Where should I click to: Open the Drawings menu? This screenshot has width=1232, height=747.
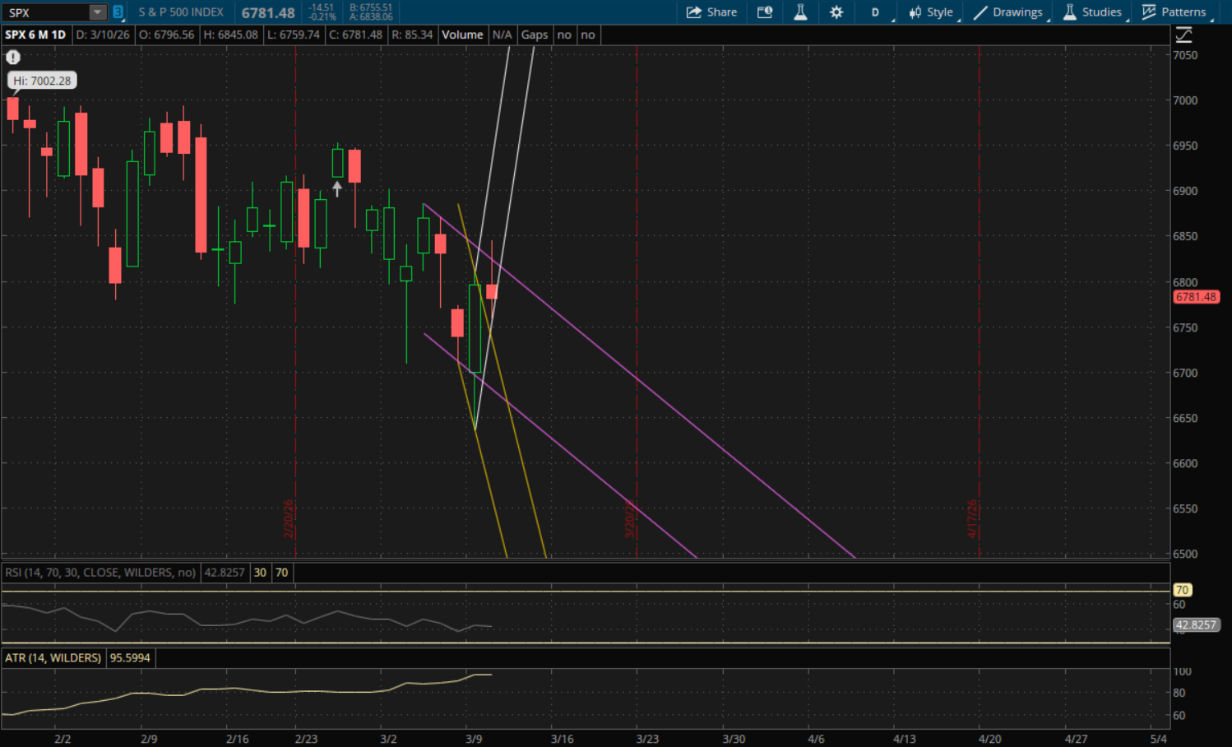1008,12
